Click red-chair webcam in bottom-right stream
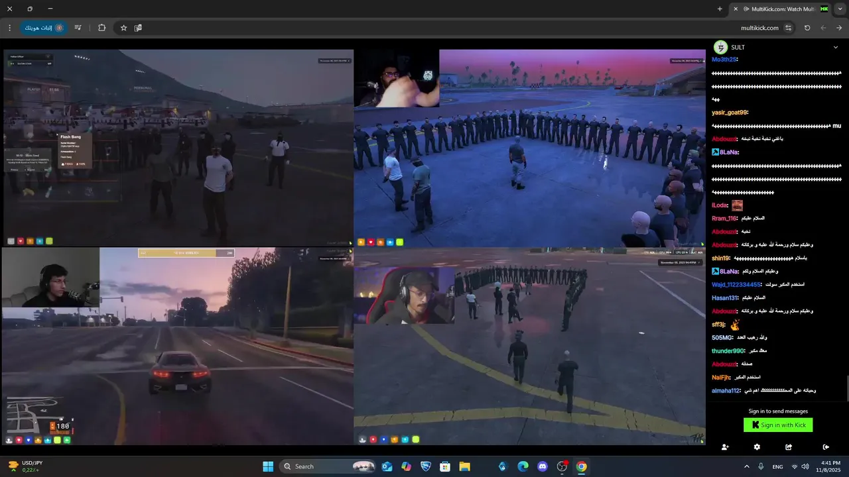 pos(404,295)
